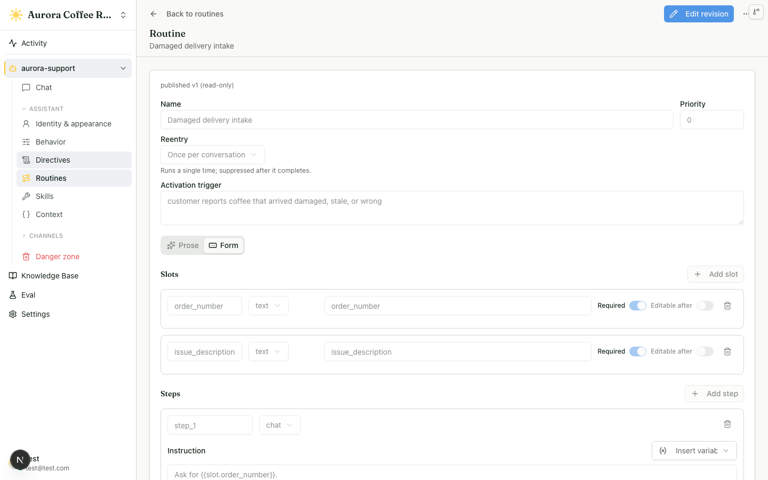Delete the order_number slot
Image resolution: width=768 pixels, height=480 pixels.
(727, 306)
